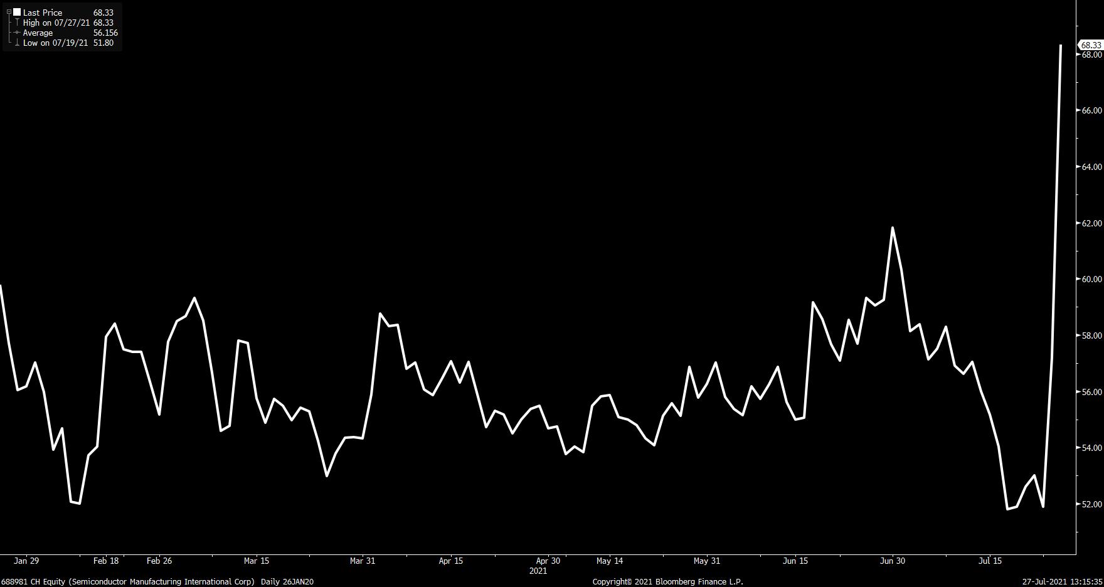
Task: Collapse the Last Price legend tree
Action: point(9,13)
